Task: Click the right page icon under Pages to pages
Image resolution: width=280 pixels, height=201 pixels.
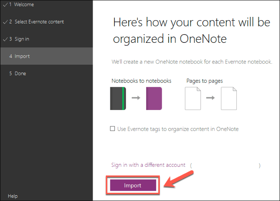Action: point(229,99)
